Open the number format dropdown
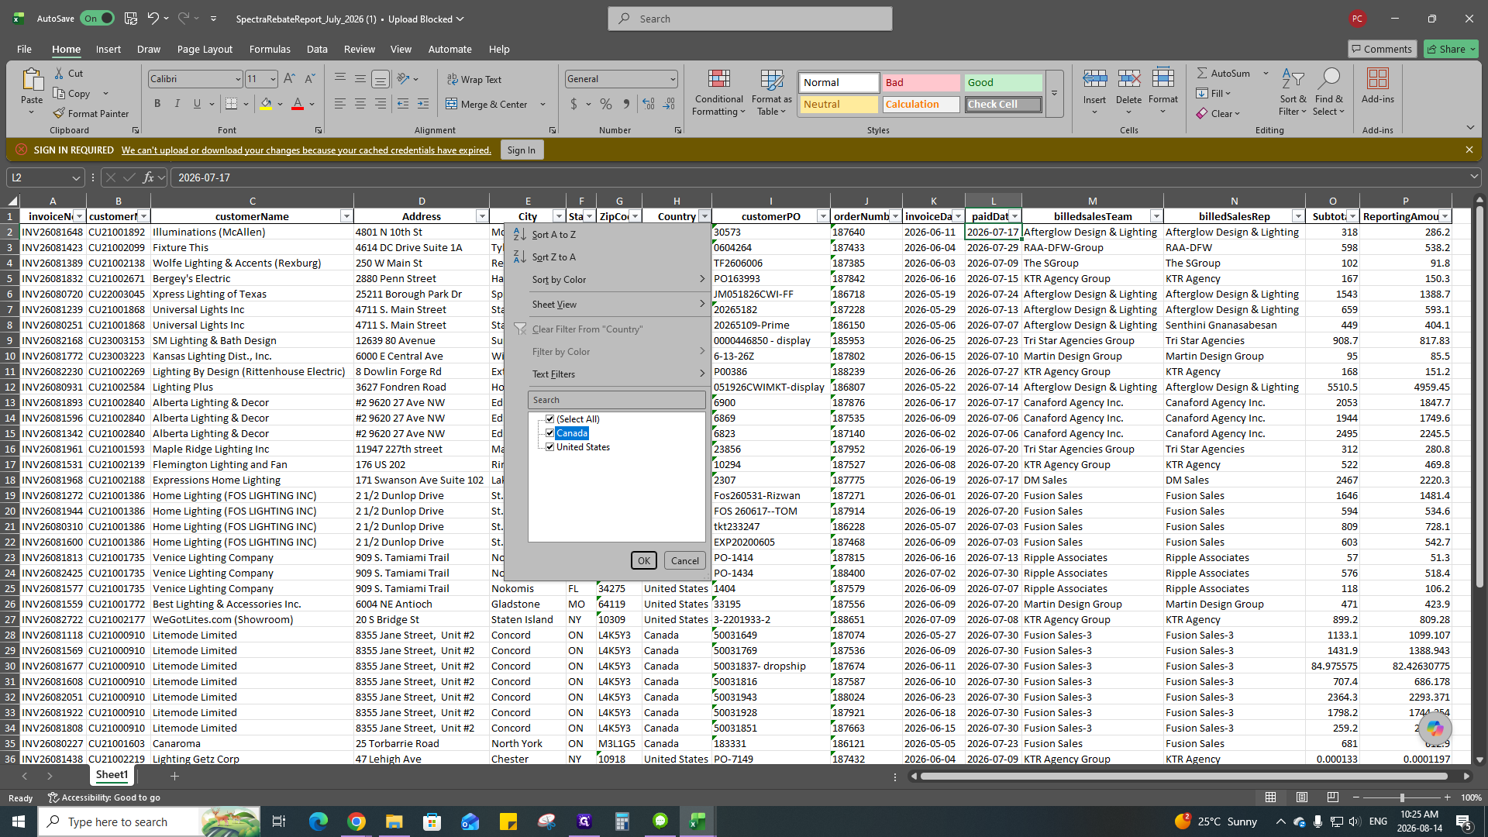Viewport: 1488px width, 837px height. [672, 79]
